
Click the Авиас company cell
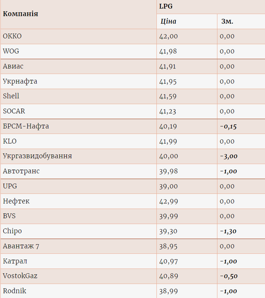click(13, 66)
